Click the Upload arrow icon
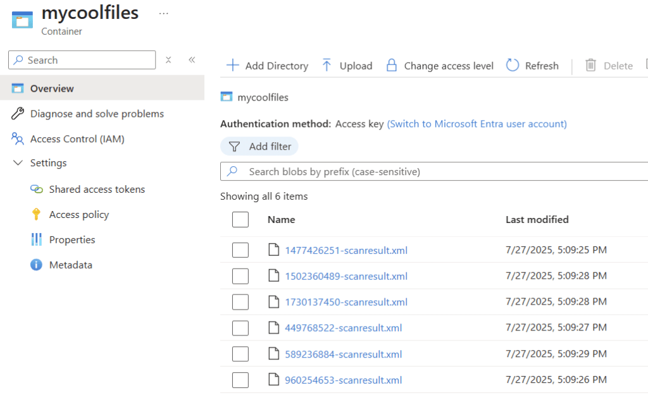This screenshot has height=417, width=648. click(x=327, y=66)
